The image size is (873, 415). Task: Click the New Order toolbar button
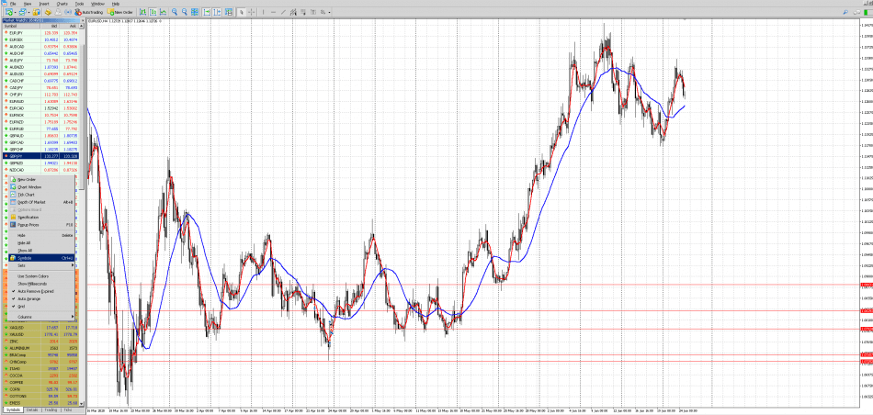pyautogui.click(x=123, y=12)
